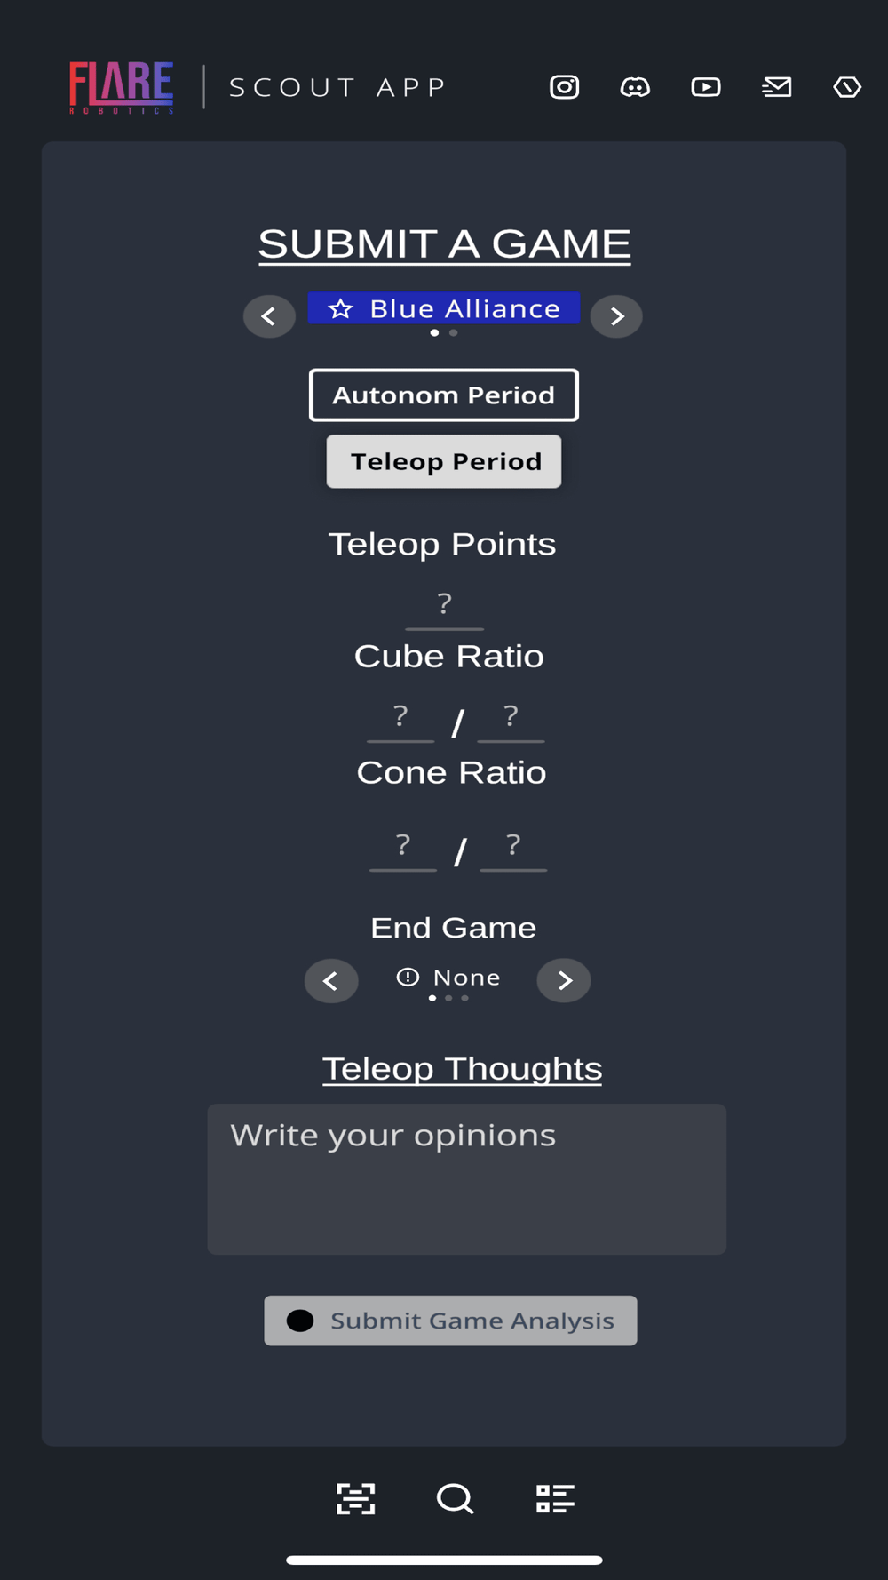Switch to Autonom Period tab
This screenshot has height=1580, width=888.
pos(444,395)
